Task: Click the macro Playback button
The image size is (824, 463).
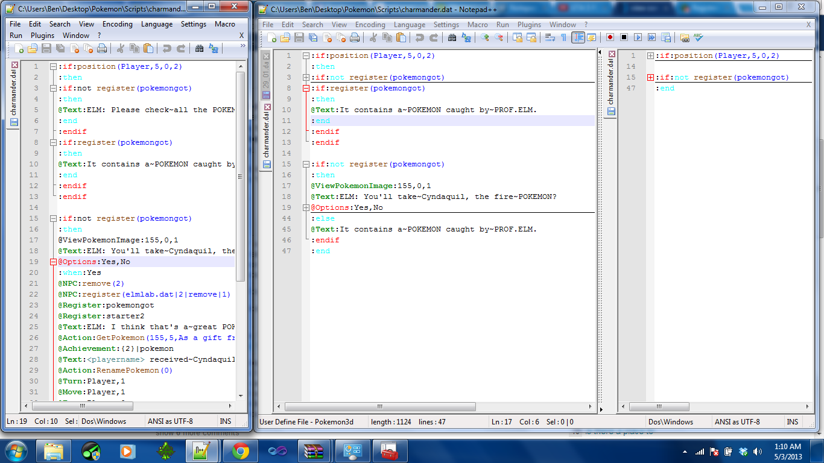Action: point(638,37)
